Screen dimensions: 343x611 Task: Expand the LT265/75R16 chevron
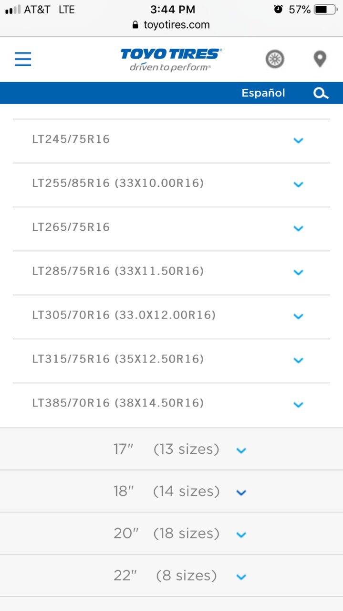(x=299, y=228)
